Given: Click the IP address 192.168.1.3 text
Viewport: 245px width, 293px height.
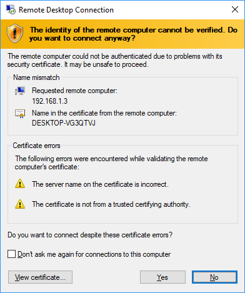Looking at the screenshot, I should (x=50, y=101).
